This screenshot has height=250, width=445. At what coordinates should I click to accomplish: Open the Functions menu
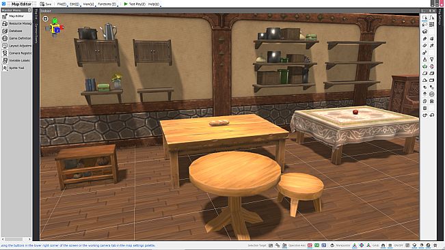[107, 4]
